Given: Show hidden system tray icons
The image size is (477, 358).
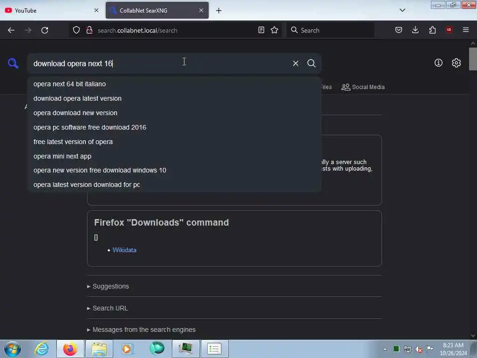Looking at the screenshot, I should [385, 349].
